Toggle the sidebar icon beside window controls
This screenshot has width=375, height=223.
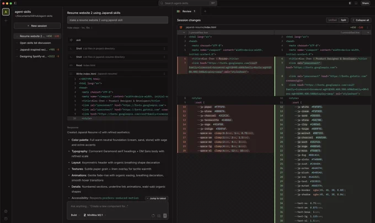(15, 3)
